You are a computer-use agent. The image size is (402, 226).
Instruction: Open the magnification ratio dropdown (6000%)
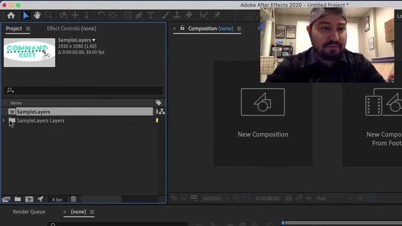215,198
